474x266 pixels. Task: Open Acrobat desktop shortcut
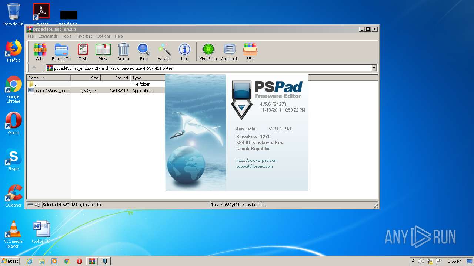click(41, 14)
